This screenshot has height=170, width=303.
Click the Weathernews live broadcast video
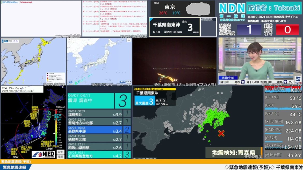(x=259, y=61)
